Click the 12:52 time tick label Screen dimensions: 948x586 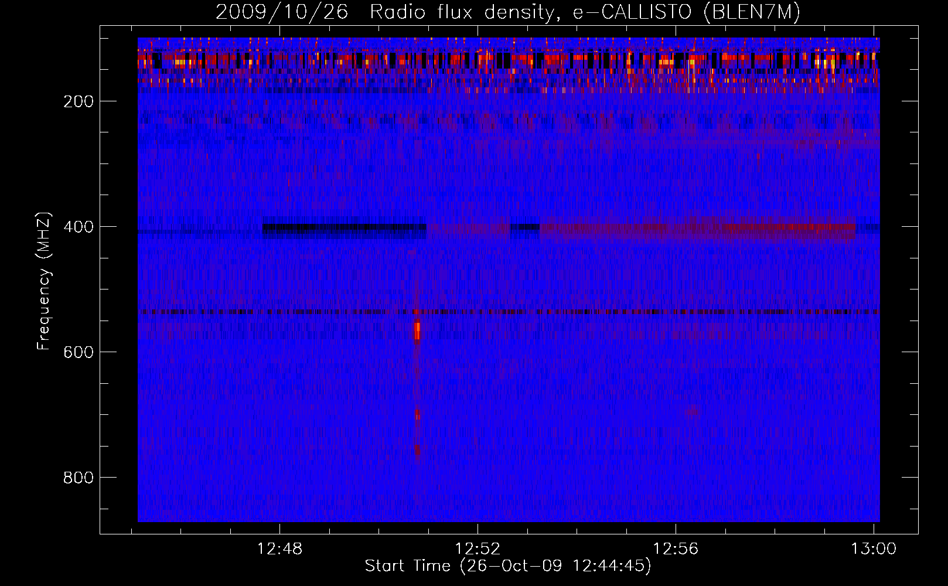(x=478, y=548)
